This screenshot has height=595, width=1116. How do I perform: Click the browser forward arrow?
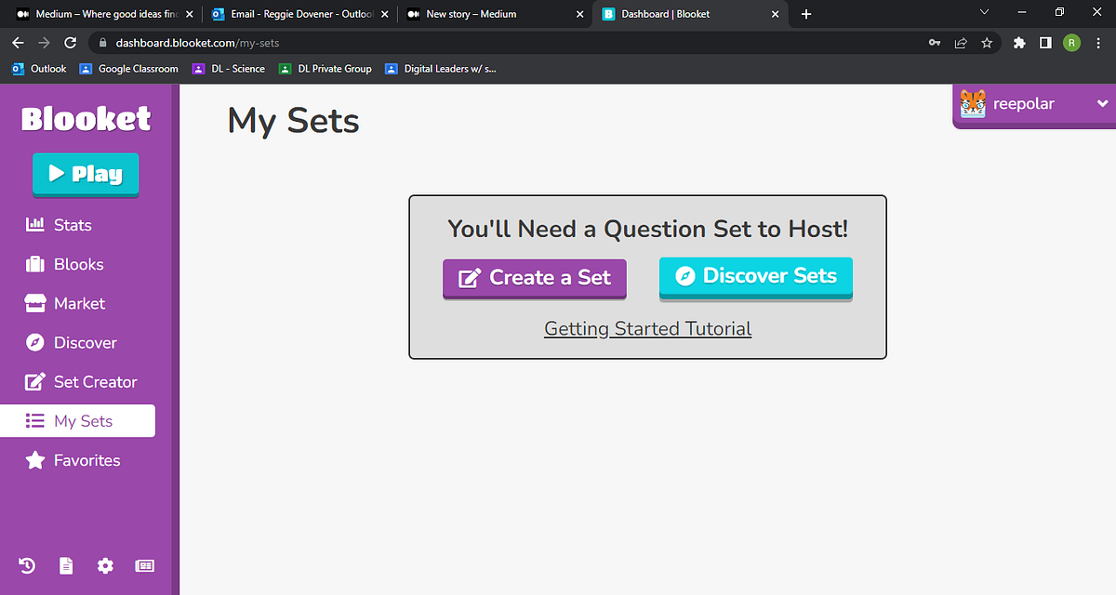point(44,43)
